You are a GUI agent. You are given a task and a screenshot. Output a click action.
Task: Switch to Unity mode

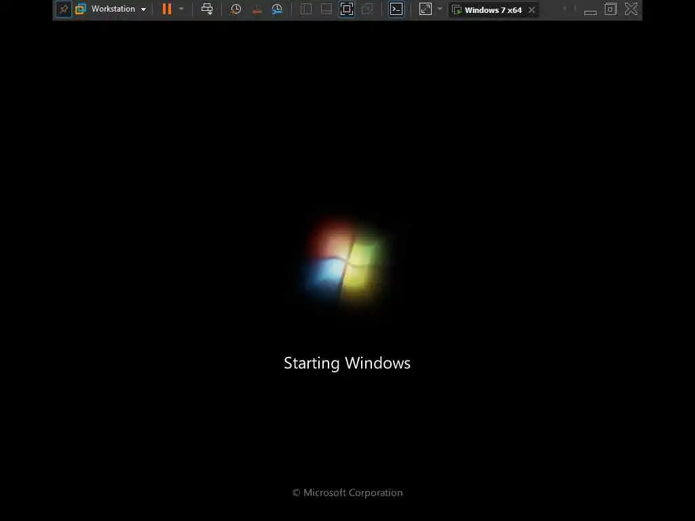click(367, 9)
